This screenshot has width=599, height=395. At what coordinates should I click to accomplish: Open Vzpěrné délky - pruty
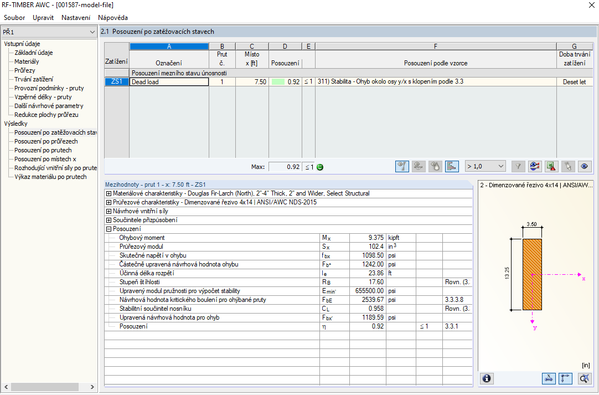pos(43,97)
